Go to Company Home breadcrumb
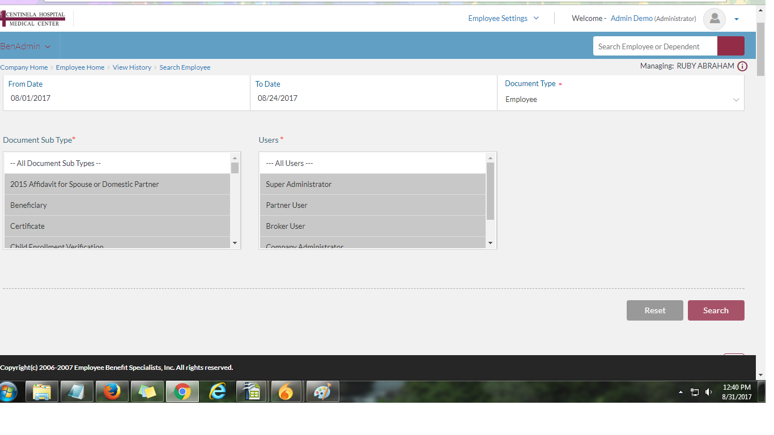This screenshot has width=774, height=435. (x=24, y=67)
